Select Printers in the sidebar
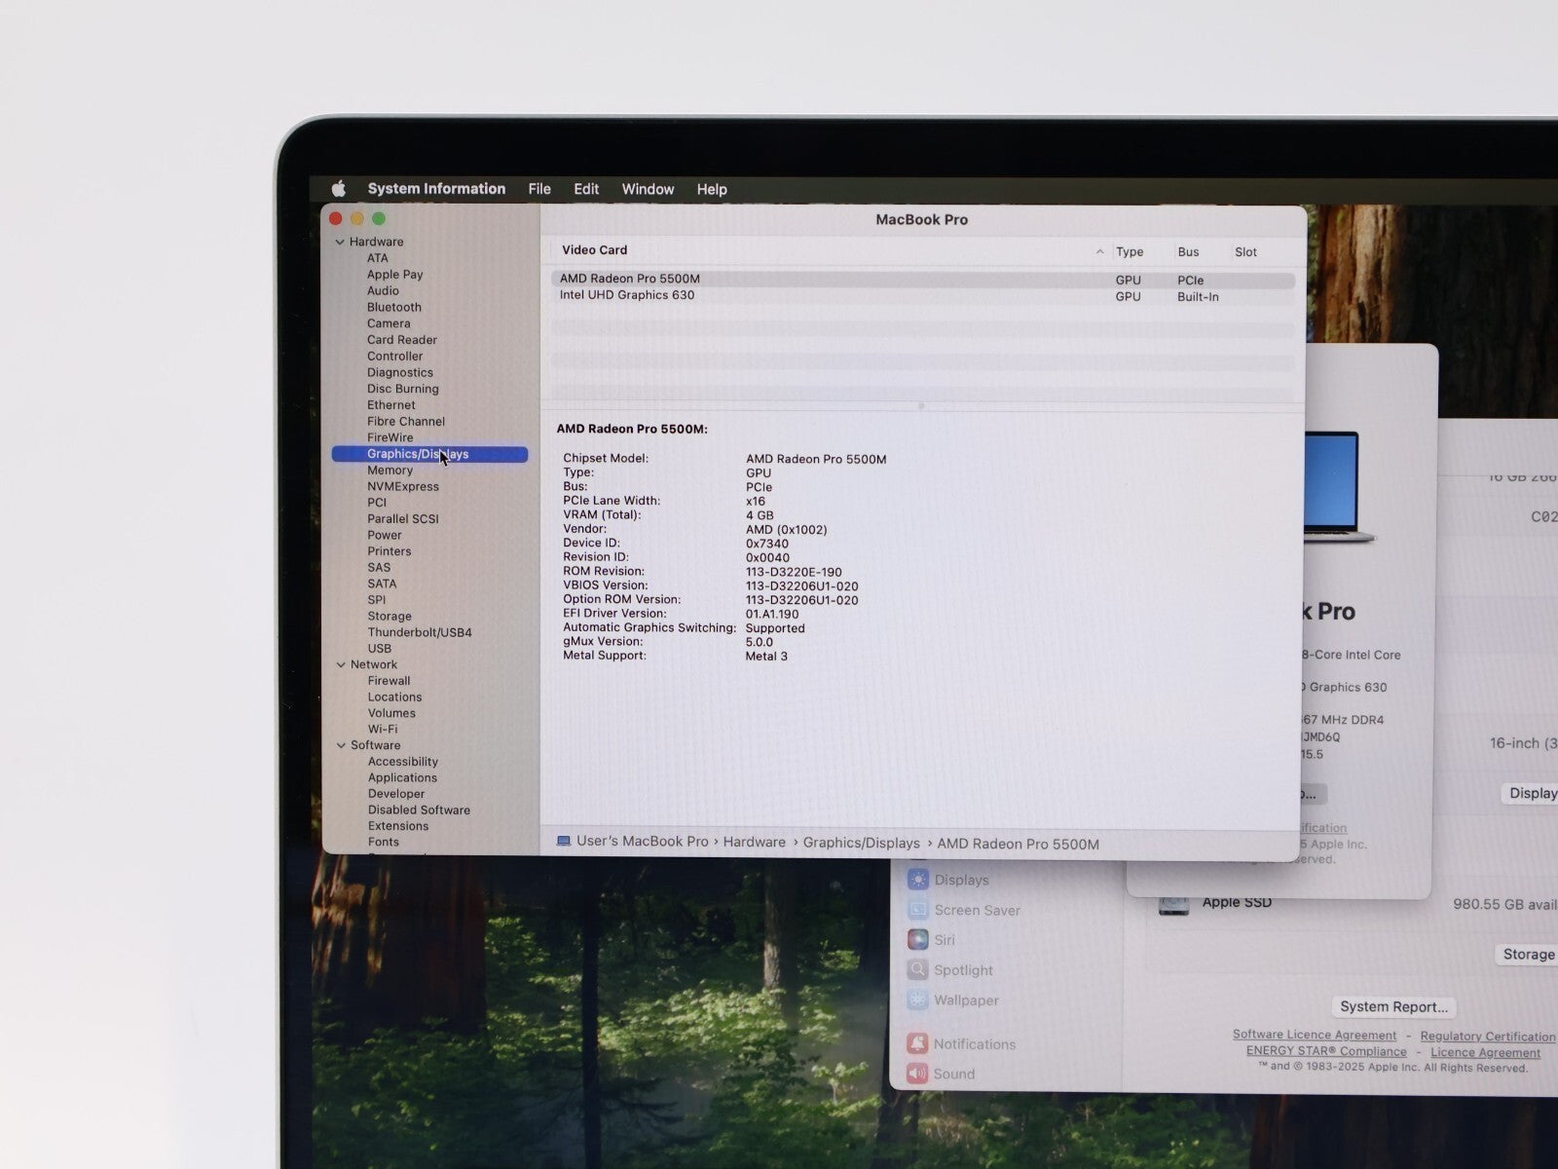Screen dimensions: 1558x1169 click(x=389, y=551)
